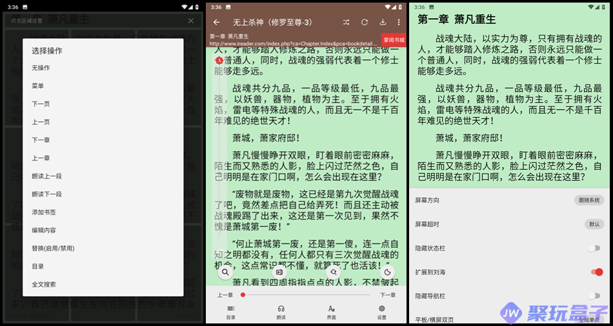Image resolution: width=613 pixels, height=326 pixels.
Task: Tap the floating replace-rule search button
Action: tap(334, 272)
